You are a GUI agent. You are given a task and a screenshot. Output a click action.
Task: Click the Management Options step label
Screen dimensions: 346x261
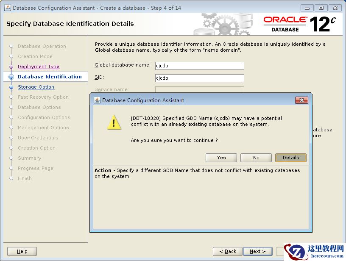tap(43, 128)
